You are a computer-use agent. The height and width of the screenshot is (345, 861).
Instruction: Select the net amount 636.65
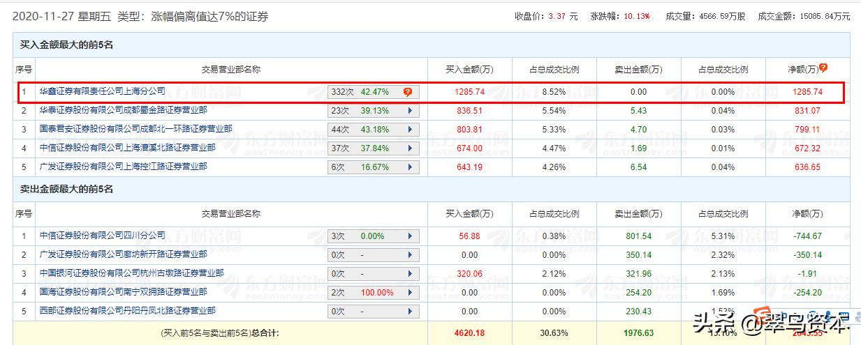coord(807,167)
